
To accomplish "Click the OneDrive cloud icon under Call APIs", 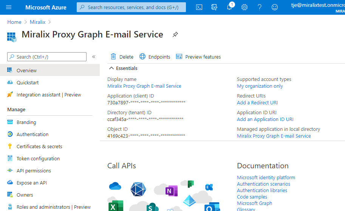I will (x=115, y=186).
